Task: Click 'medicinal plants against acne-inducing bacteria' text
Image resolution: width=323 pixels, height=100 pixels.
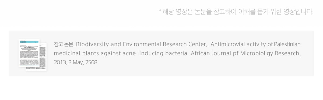Action: click(x=120, y=53)
